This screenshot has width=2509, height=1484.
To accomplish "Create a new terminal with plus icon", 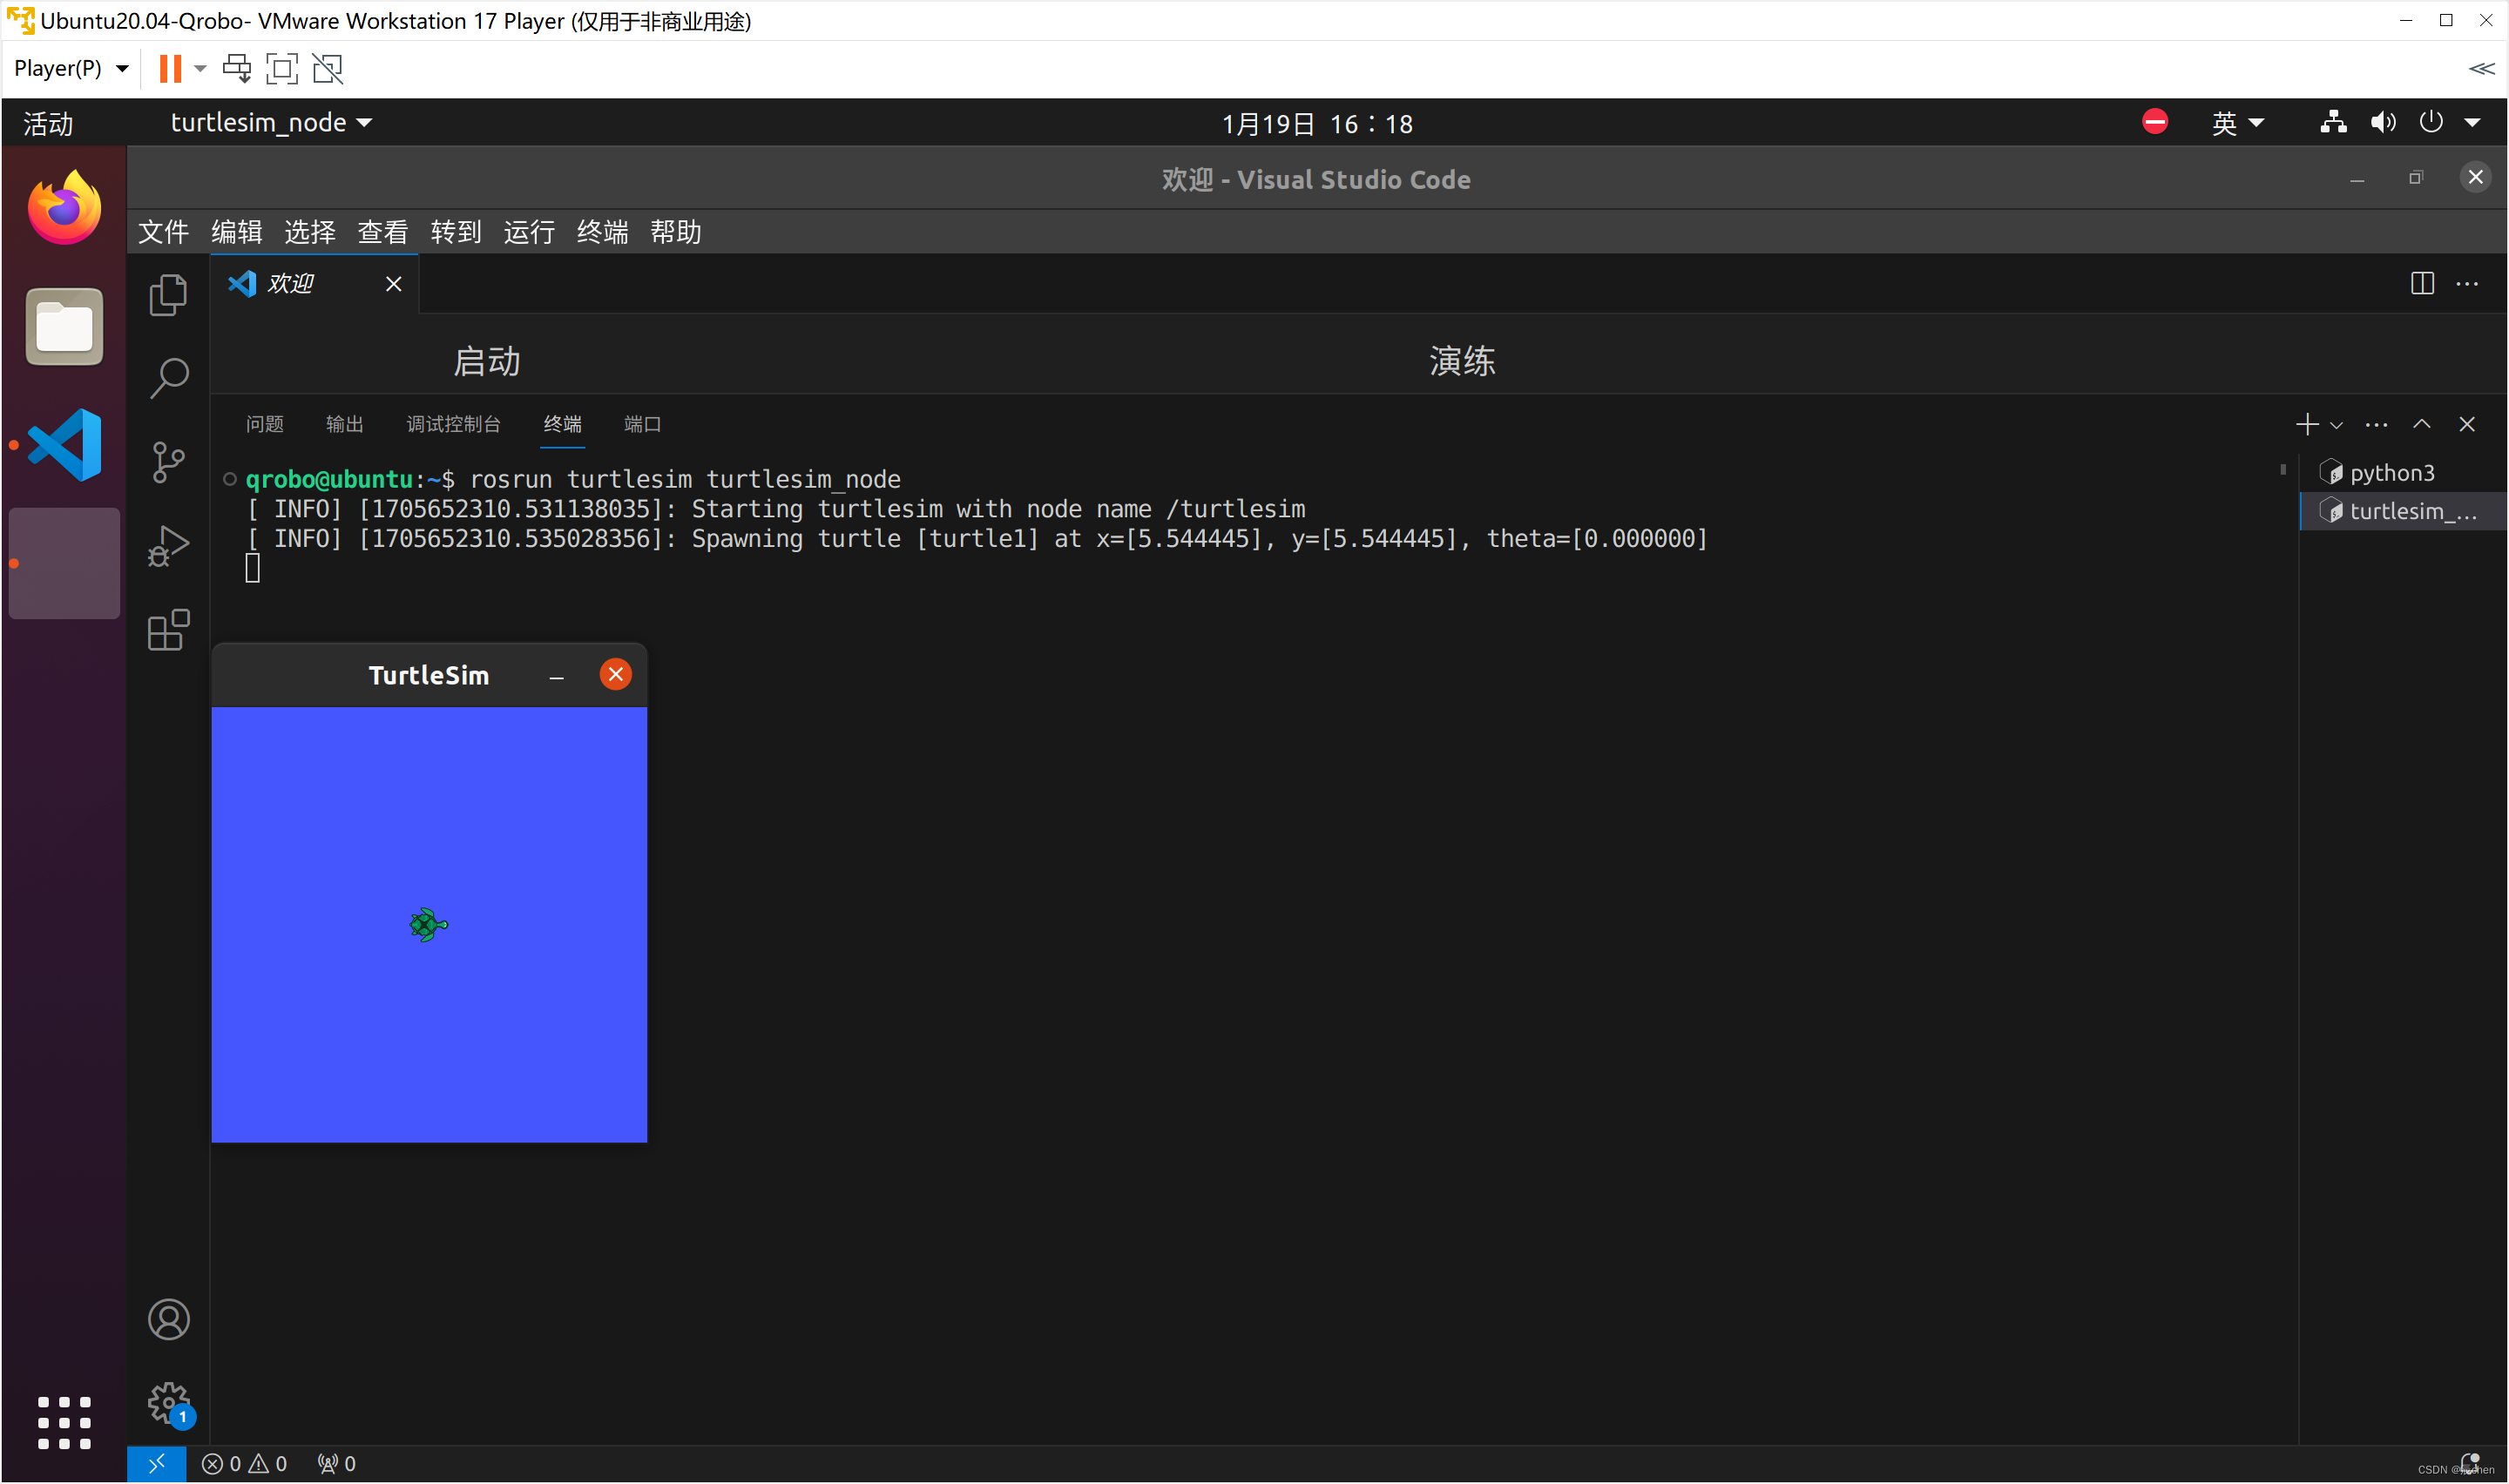I will point(2307,424).
